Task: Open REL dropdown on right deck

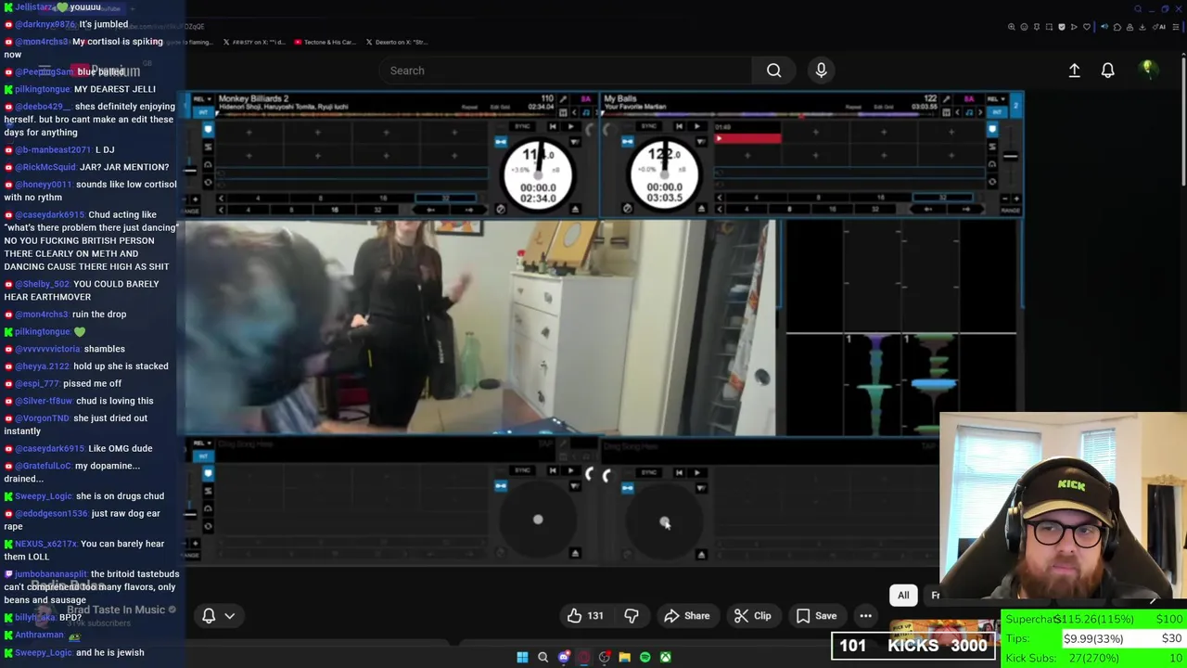Action: coord(996,99)
